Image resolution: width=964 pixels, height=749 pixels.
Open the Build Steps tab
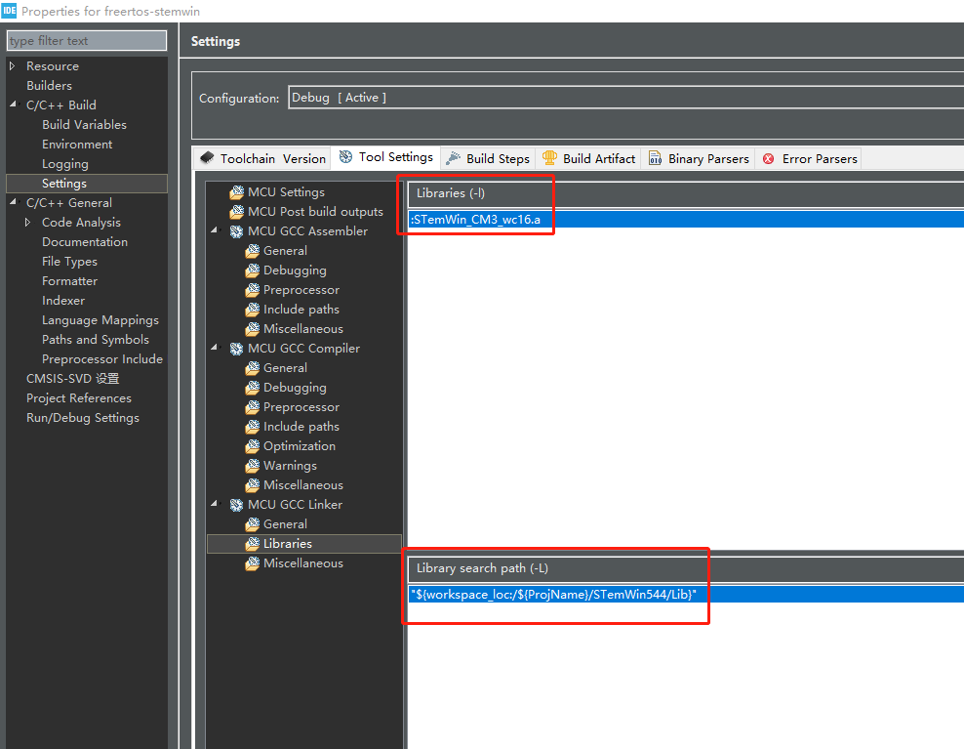pos(488,158)
